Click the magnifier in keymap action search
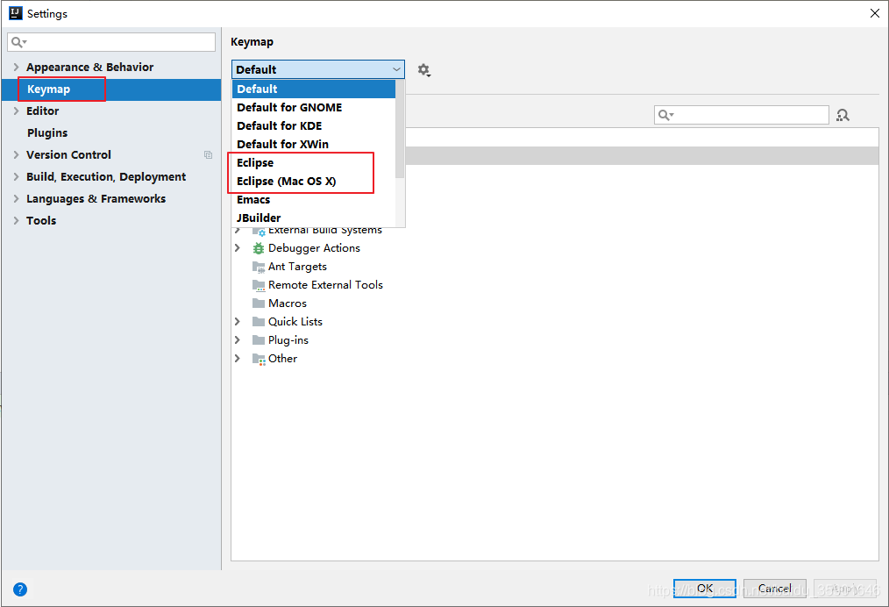Image resolution: width=889 pixels, height=607 pixels. (x=665, y=115)
